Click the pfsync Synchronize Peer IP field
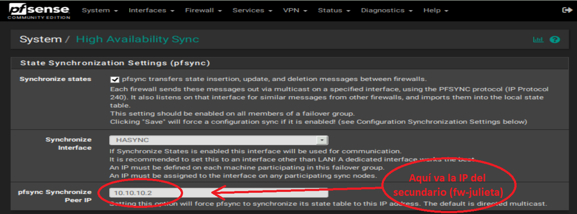Viewport: 577px width, 214px height. tap(219, 193)
